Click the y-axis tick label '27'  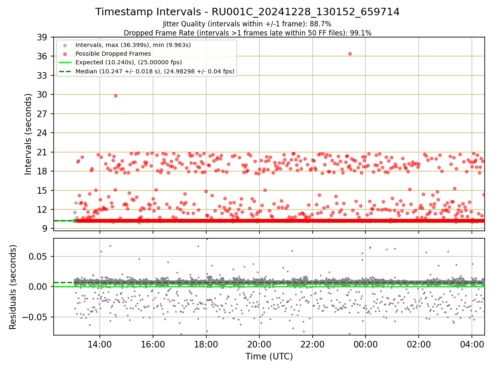[x=42, y=114]
